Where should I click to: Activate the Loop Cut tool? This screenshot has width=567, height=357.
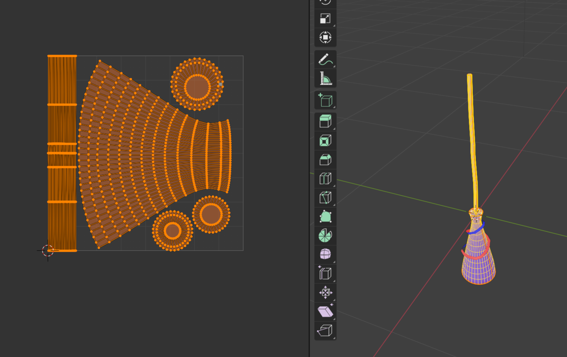pyautogui.click(x=324, y=178)
